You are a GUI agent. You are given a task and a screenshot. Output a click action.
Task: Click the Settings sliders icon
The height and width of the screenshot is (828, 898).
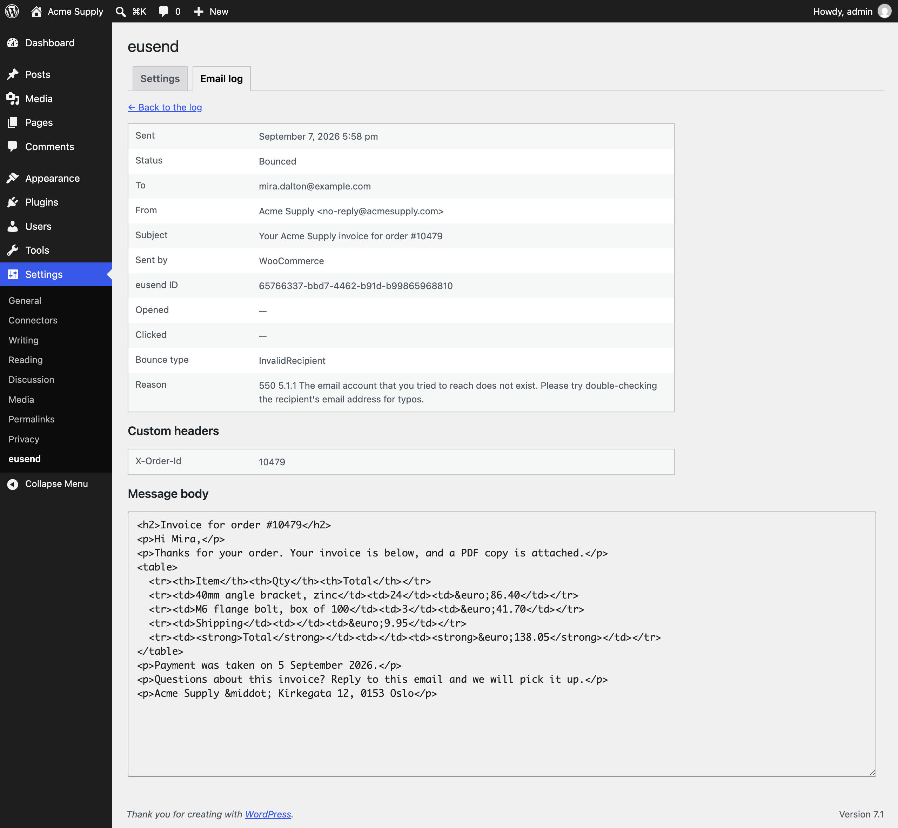(13, 274)
